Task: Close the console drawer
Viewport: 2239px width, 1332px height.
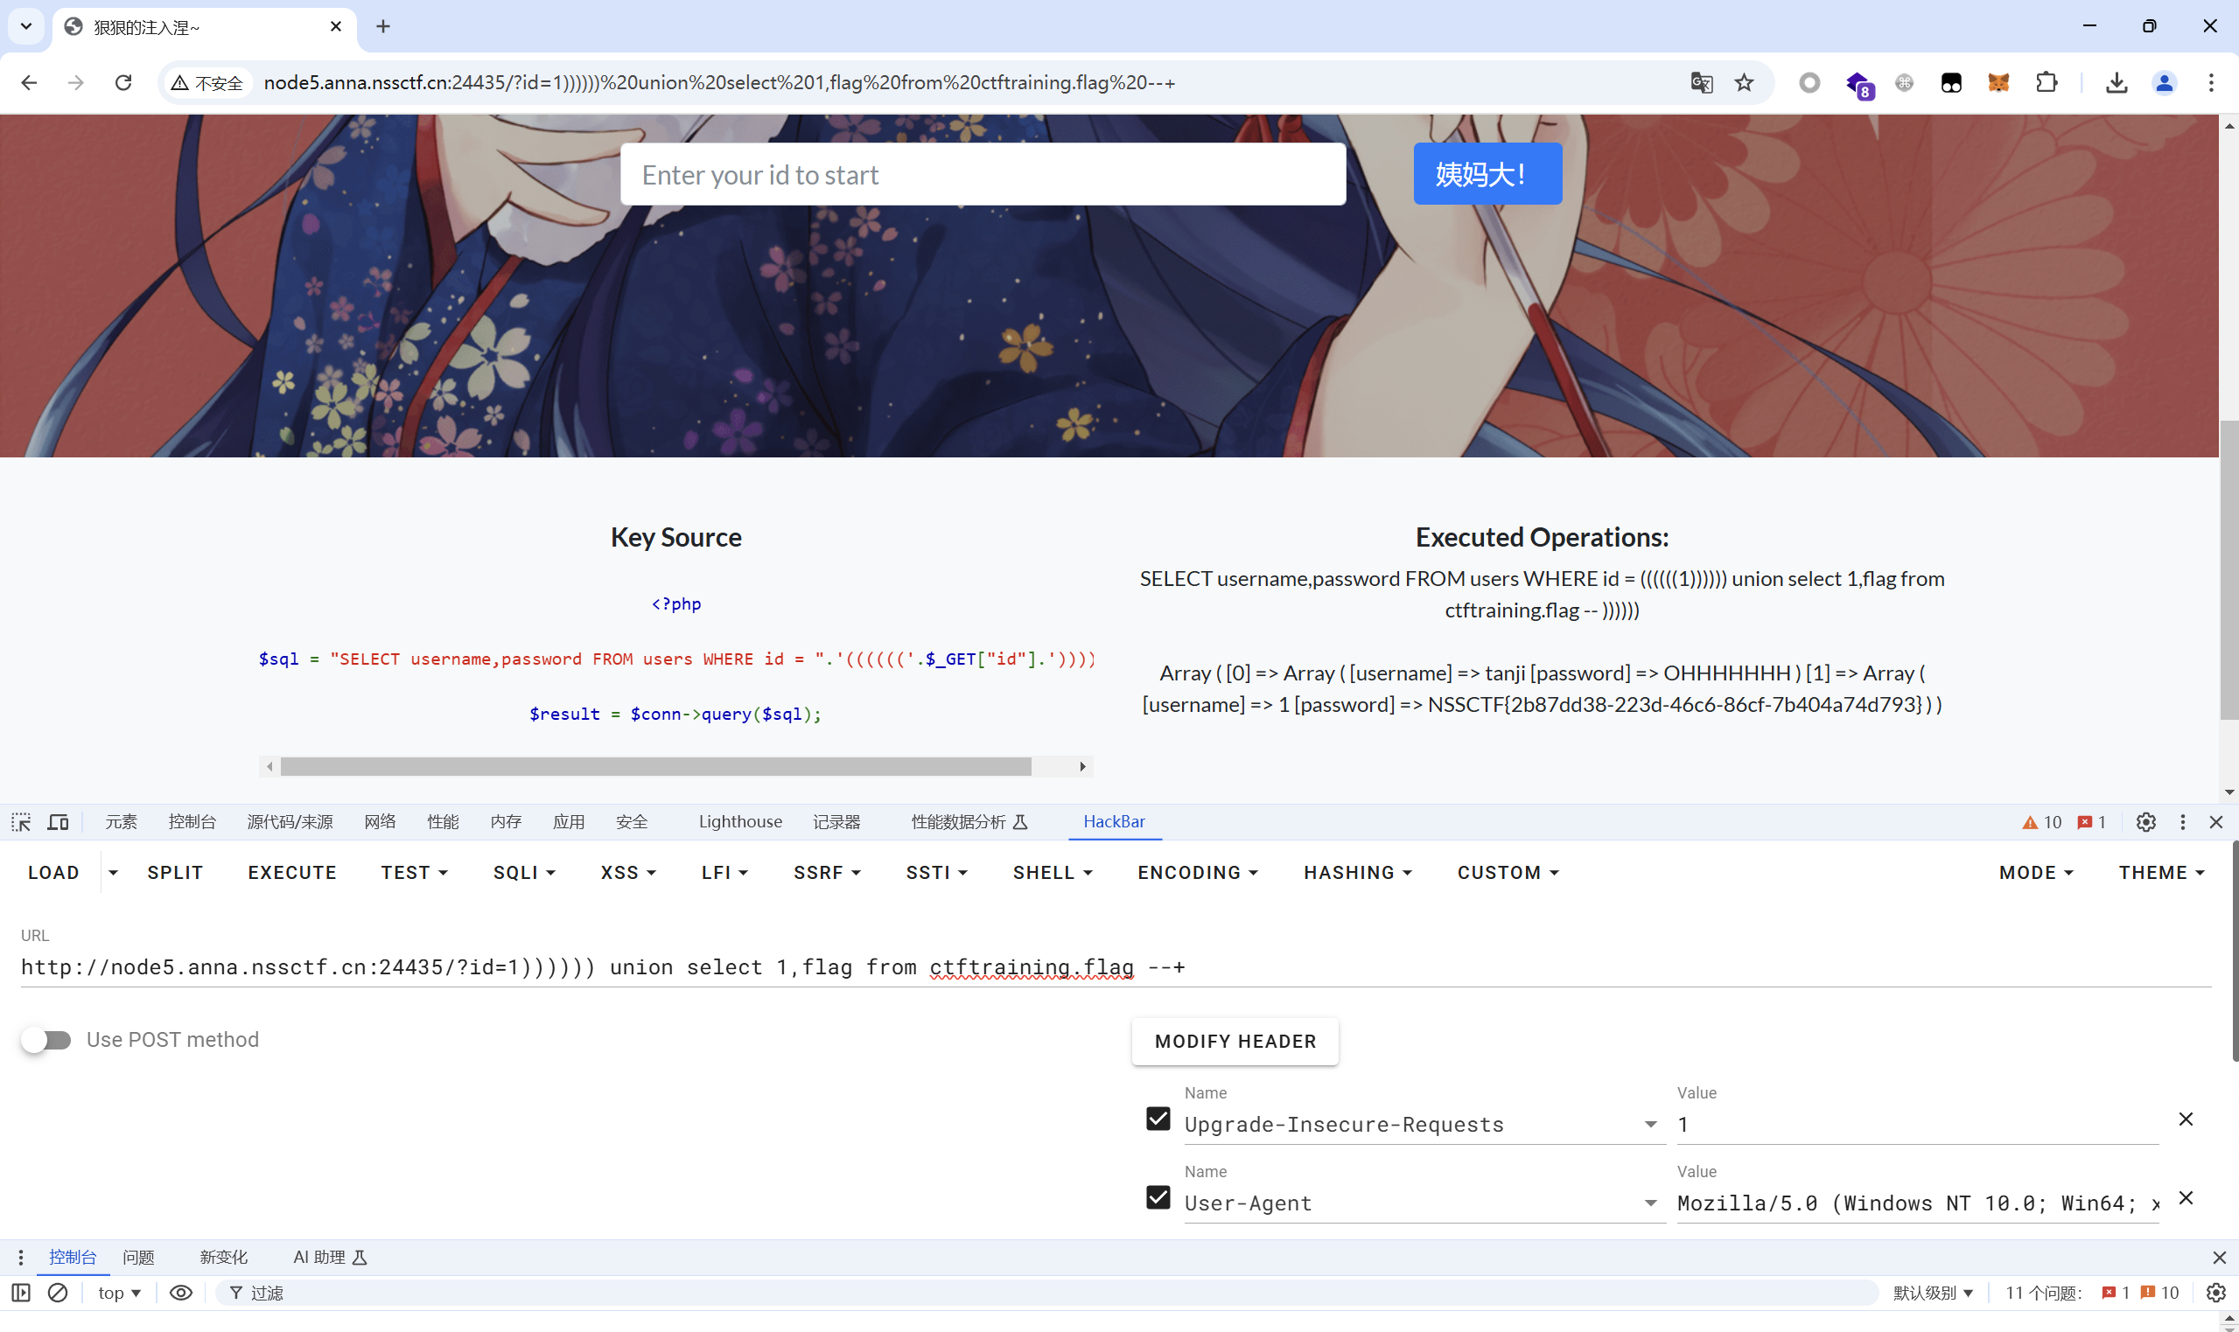Action: click(2218, 1258)
